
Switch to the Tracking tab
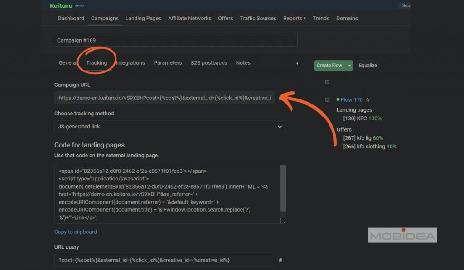[97, 63]
